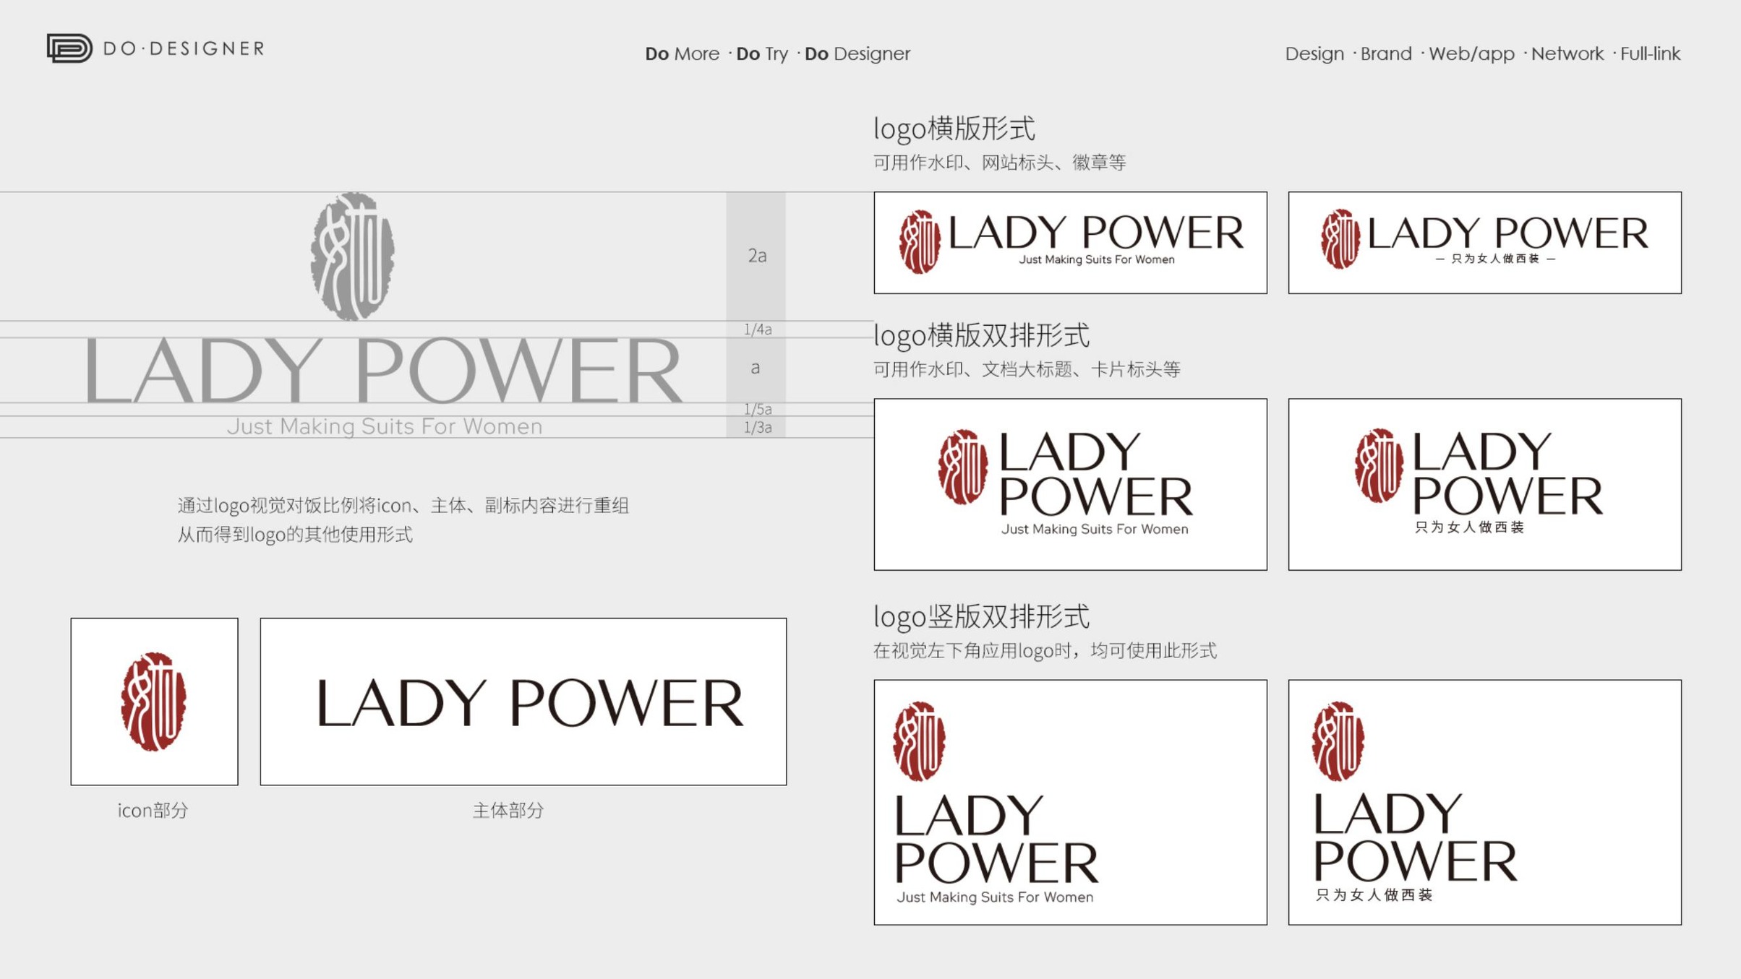This screenshot has width=1741, height=979.
Task: Click the '可用作水印、网站标头、徽章等' description
Action: click(1000, 163)
